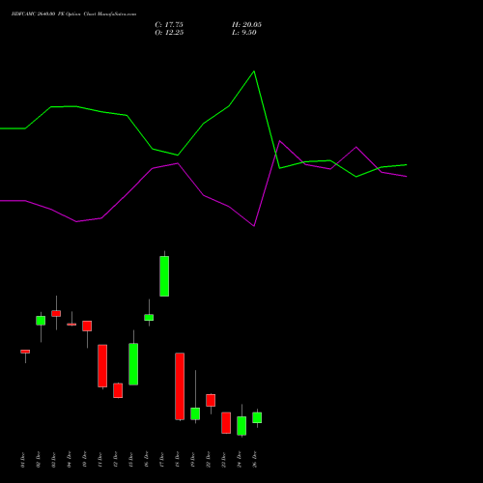Click the close value C: 17.75
Screen dimensions: 483x483
(169, 25)
